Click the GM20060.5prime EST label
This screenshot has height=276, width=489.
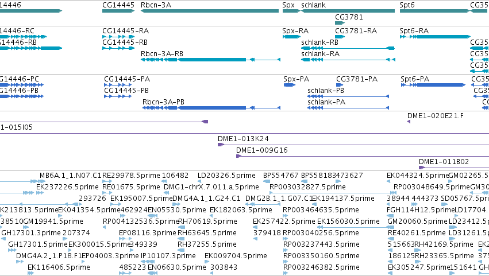click(417, 222)
